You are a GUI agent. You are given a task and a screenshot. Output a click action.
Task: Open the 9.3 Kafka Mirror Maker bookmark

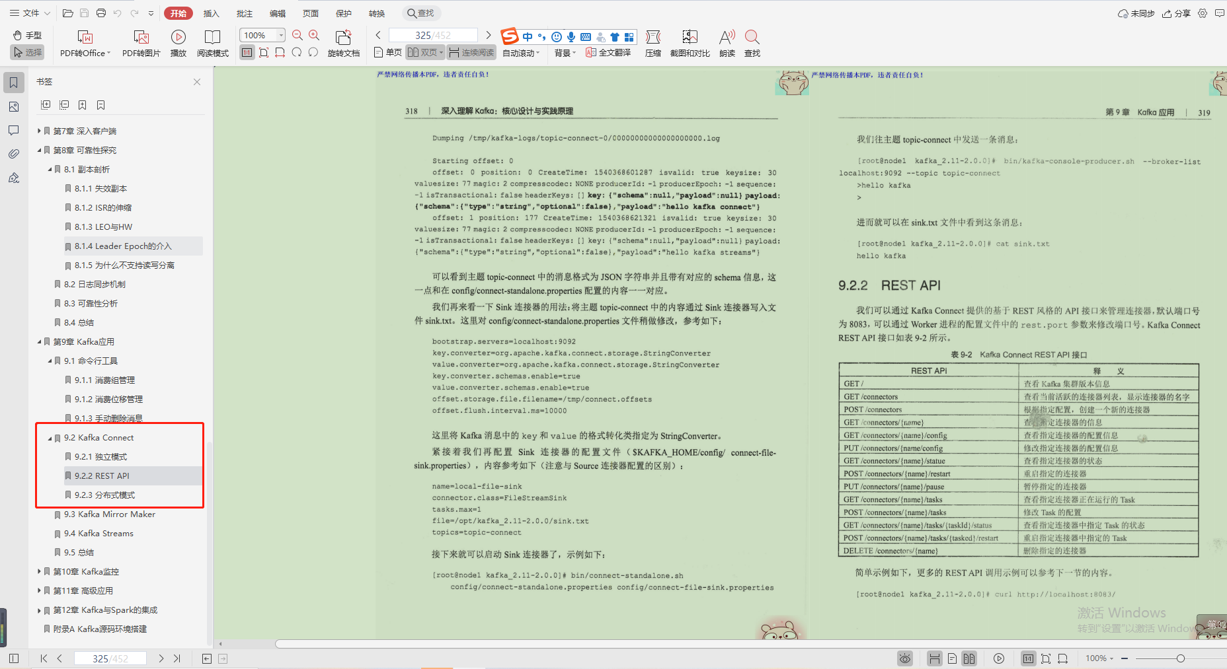[x=110, y=514]
